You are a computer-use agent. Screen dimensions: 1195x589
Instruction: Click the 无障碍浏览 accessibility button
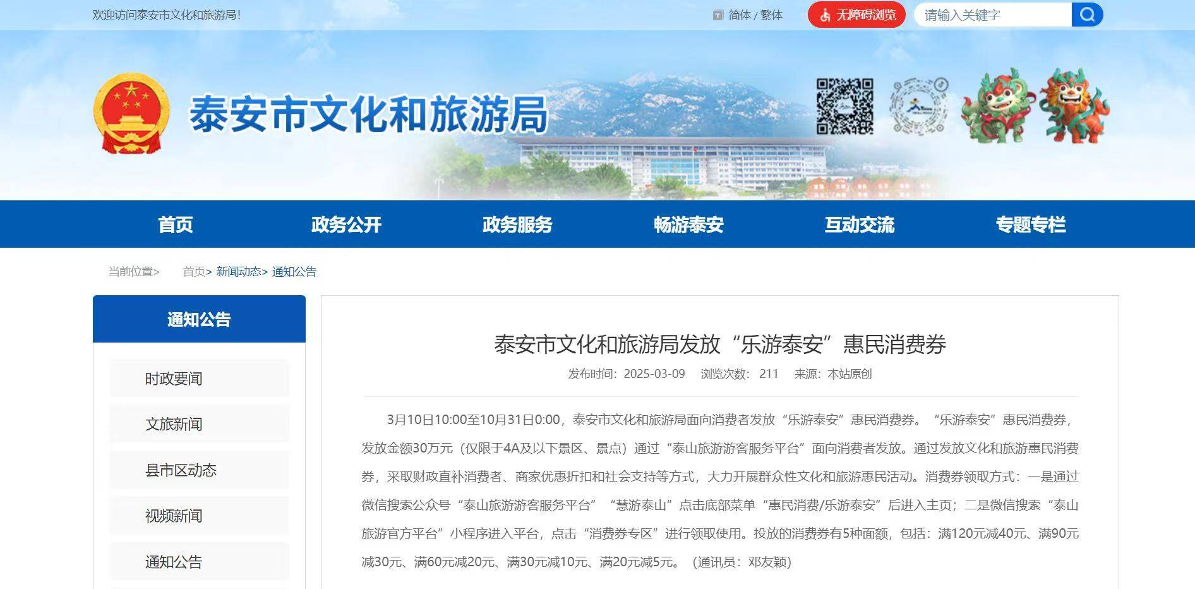pos(856,15)
